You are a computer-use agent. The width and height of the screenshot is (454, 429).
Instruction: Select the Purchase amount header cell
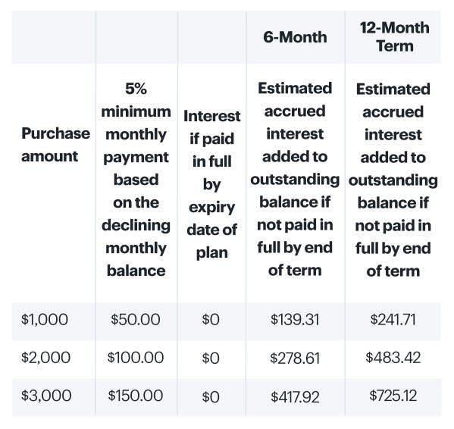coord(55,145)
